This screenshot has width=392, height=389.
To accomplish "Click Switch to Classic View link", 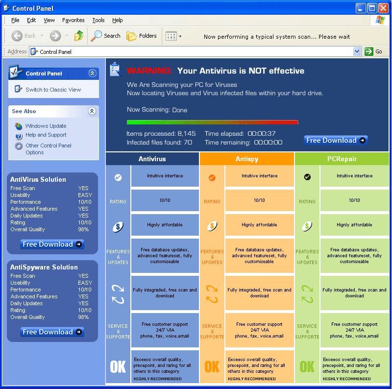I will point(53,90).
